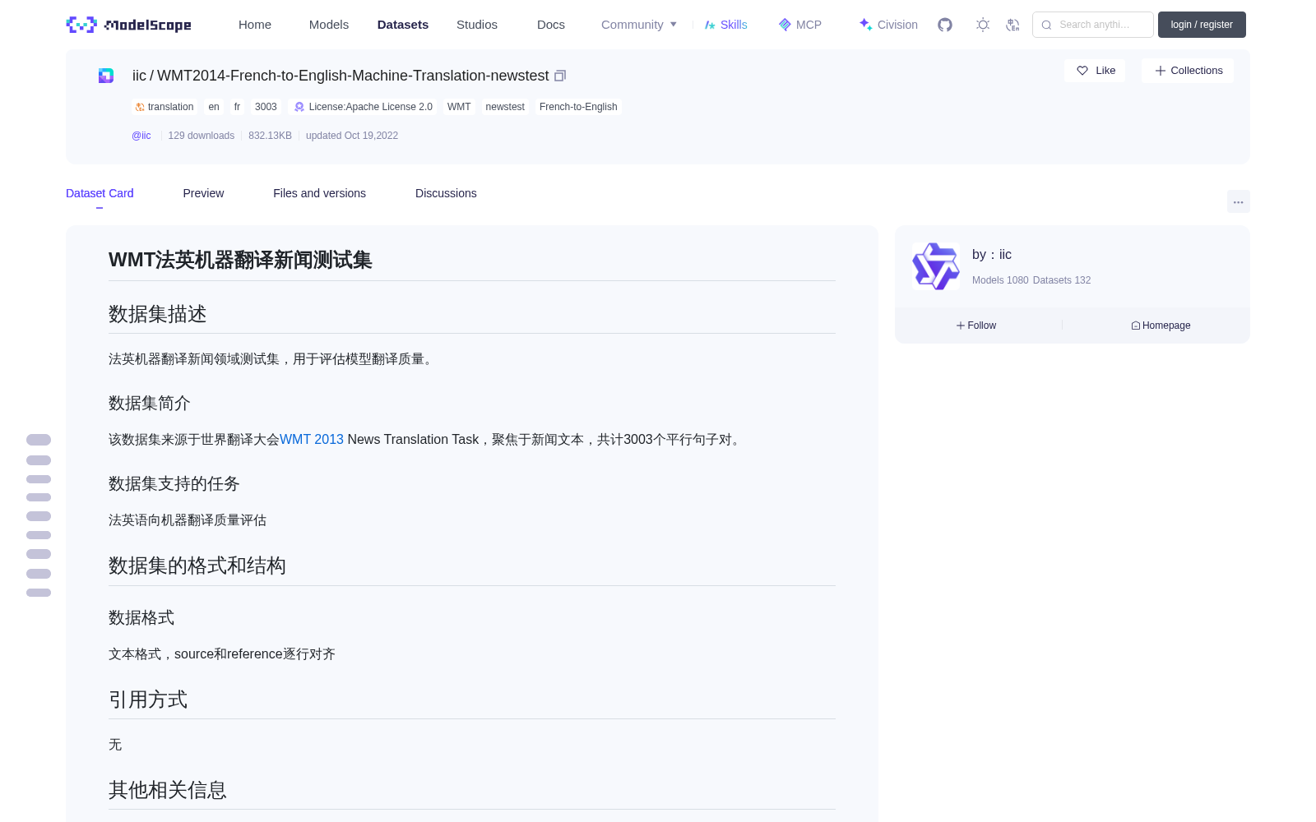The image size is (1316, 822).
Task: Select the Dataset Card tab
Action: (x=100, y=193)
